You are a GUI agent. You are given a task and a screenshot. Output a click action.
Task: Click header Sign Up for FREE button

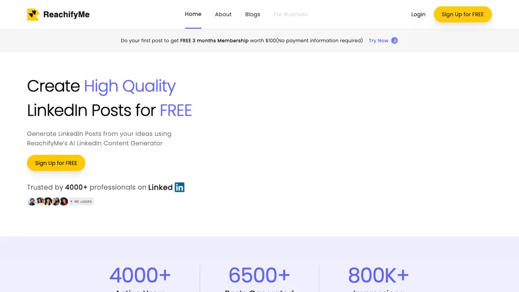point(462,15)
